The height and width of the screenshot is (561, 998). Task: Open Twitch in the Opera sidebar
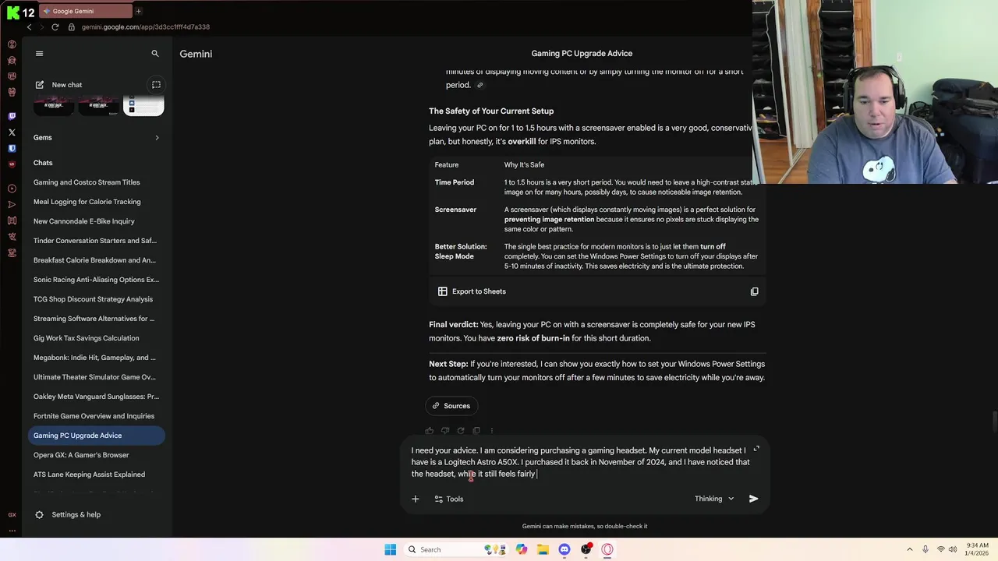[12, 116]
